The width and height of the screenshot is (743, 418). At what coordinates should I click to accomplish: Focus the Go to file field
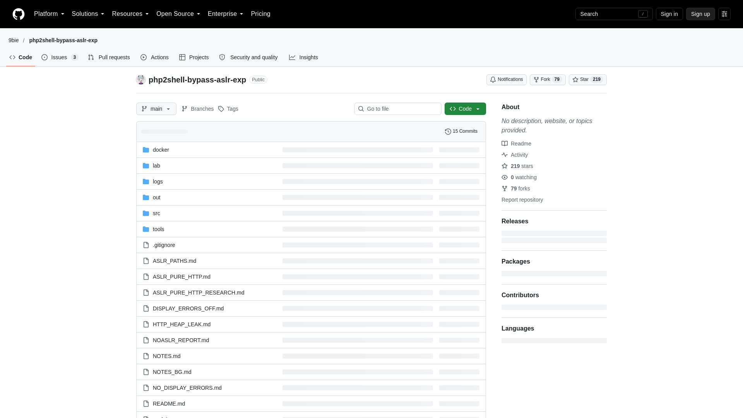pos(398,109)
